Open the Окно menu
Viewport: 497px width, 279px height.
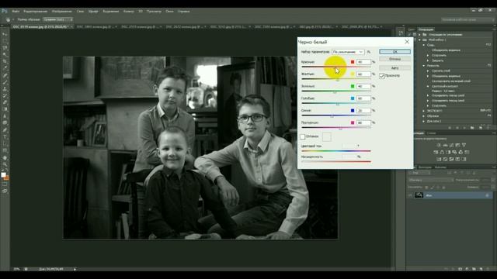pyautogui.click(x=169, y=12)
